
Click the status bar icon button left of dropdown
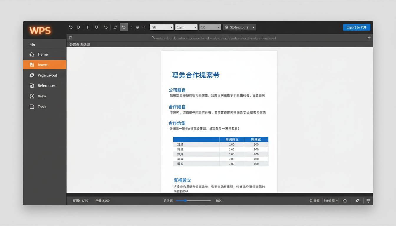pyautogui.click(x=314, y=201)
